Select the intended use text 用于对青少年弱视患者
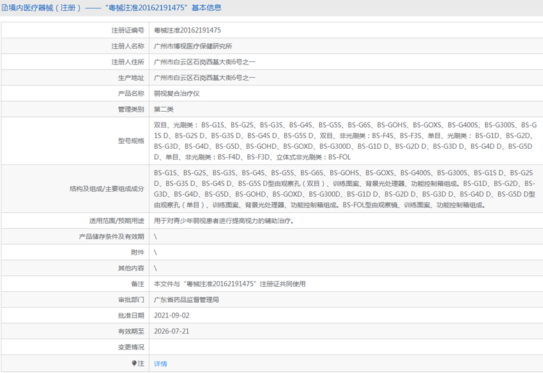Screen dimensions: 543x373 pyautogui.click(x=224, y=220)
